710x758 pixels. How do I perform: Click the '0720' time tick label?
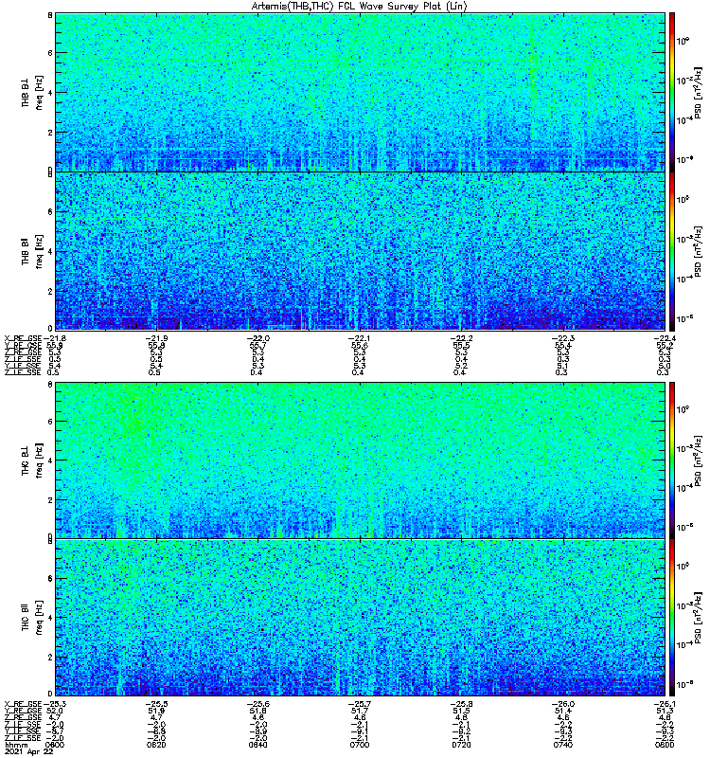coord(461,745)
